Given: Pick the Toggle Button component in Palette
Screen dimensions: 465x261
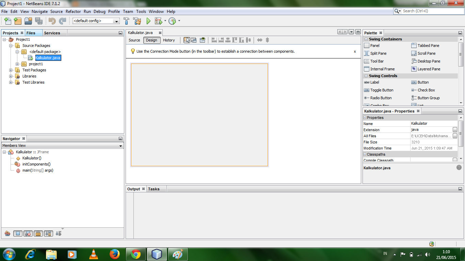Looking at the screenshot, I should [x=379, y=90].
